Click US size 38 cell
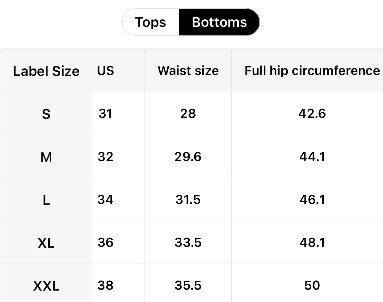The height and width of the screenshot is (302, 383). click(106, 285)
